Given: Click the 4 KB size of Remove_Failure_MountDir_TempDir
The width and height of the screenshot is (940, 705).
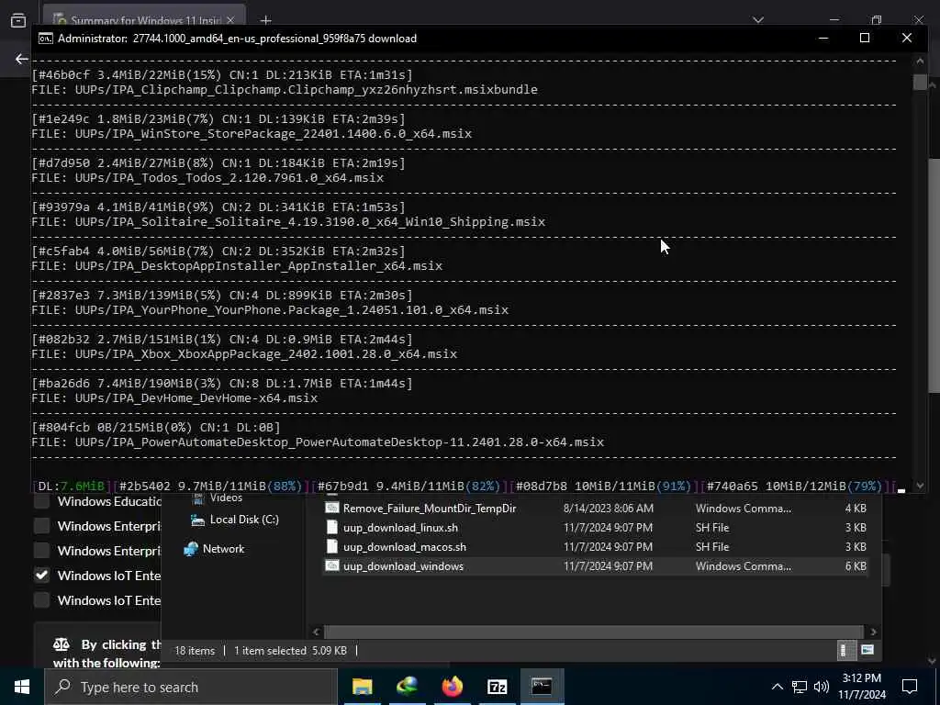Looking at the screenshot, I should [856, 508].
